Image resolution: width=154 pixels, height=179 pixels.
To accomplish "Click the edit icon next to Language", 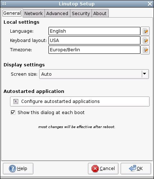I will pyautogui.click(x=145, y=31).
